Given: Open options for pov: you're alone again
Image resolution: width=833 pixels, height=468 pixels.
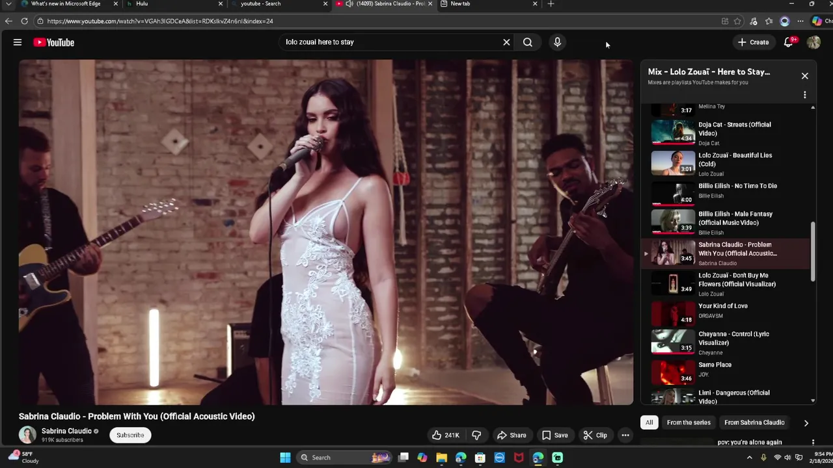Looking at the screenshot, I should point(813,442).
